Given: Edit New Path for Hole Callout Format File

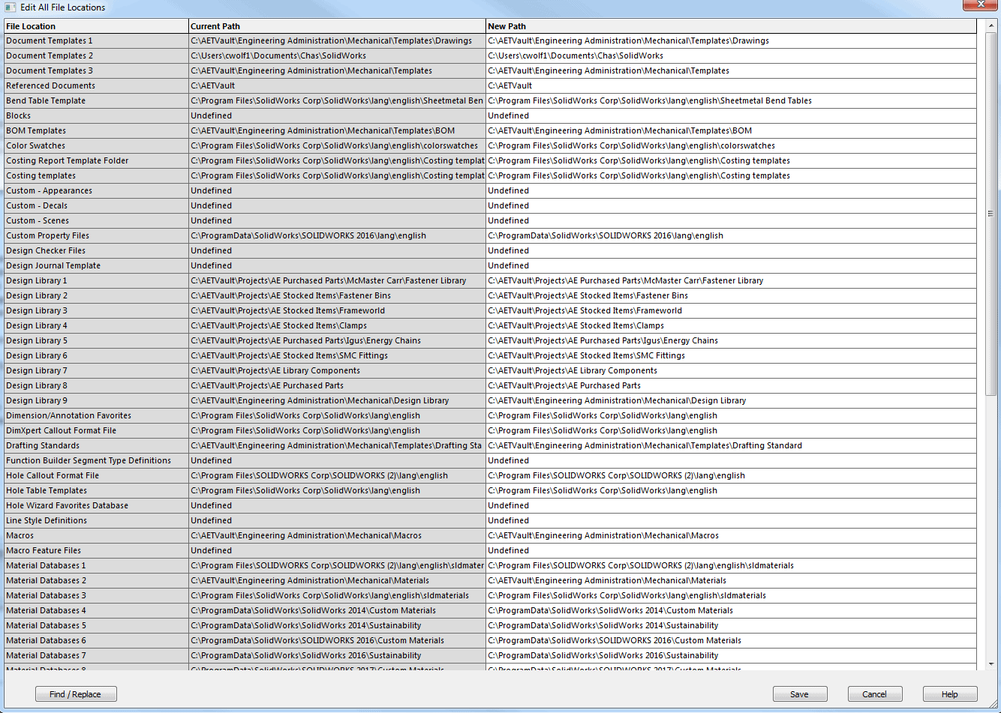Looking at the screenshot, I should (732, 475).
